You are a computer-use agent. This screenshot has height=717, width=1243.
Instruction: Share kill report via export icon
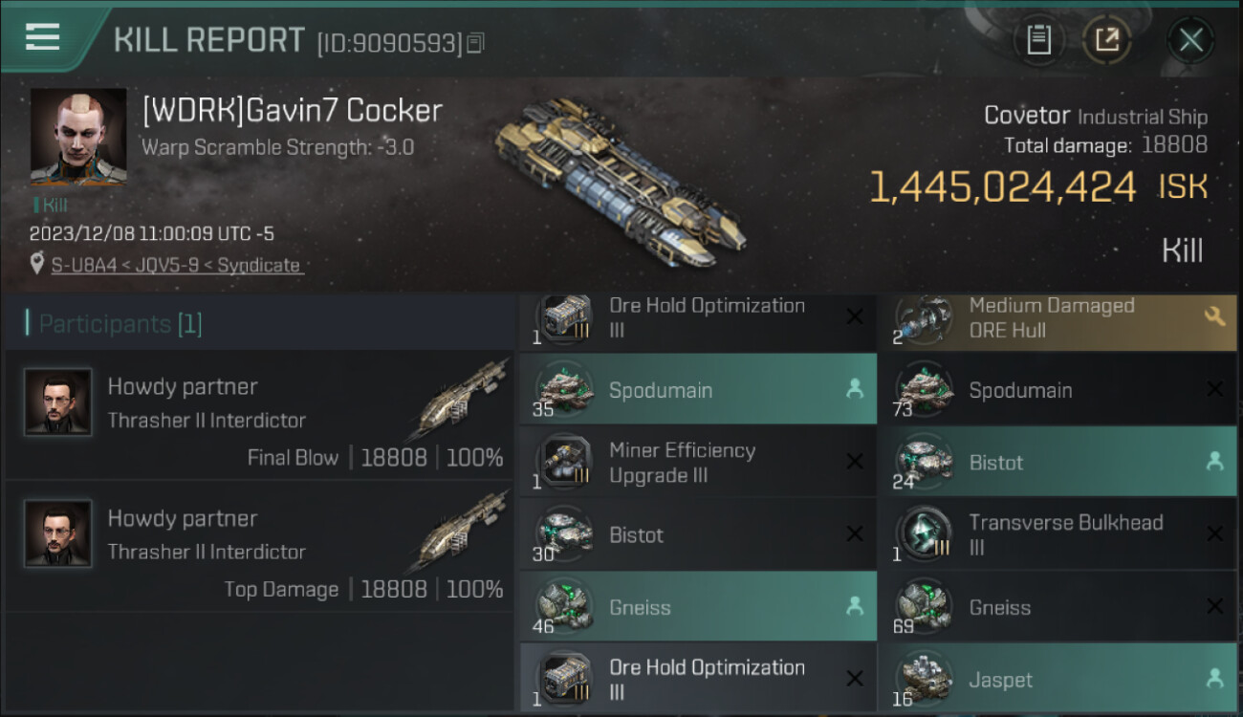click(1107, 40)
